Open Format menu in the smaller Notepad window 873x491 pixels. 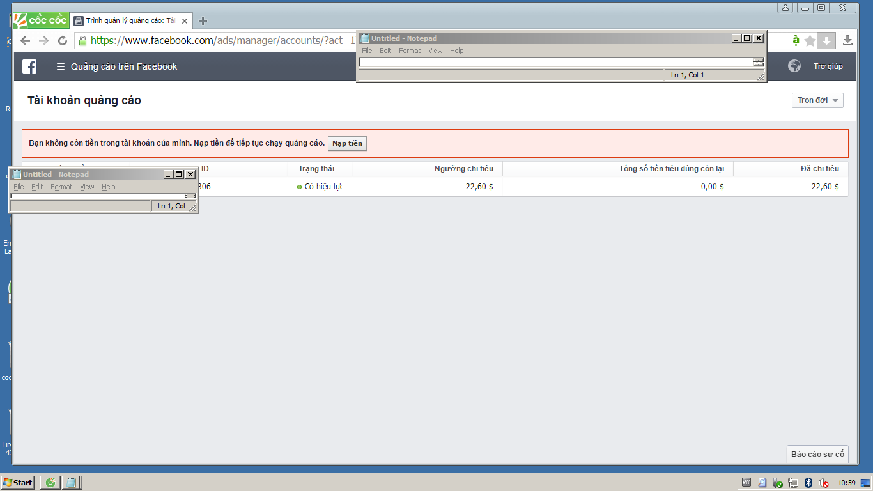pyautogui.click(x=61, y=187)
